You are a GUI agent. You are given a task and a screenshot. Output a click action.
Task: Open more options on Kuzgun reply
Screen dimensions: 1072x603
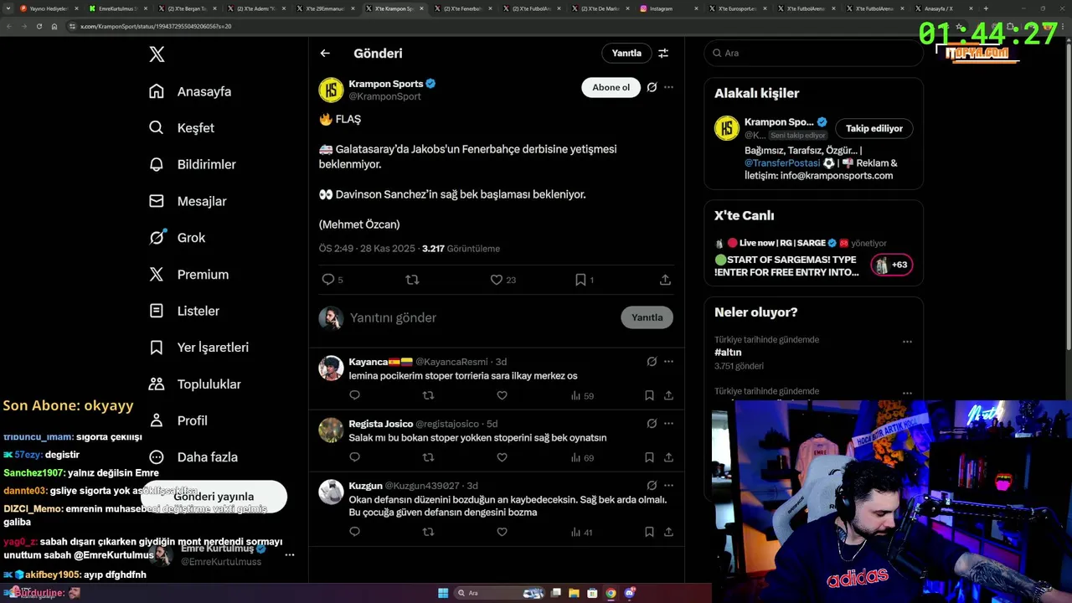coord(668,485)
